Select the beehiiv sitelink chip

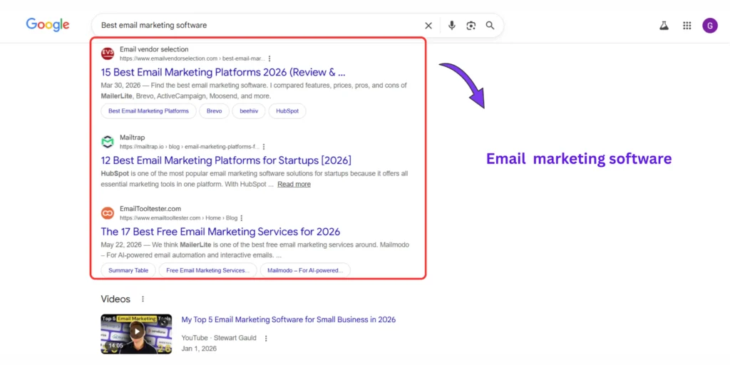[249, 111]
